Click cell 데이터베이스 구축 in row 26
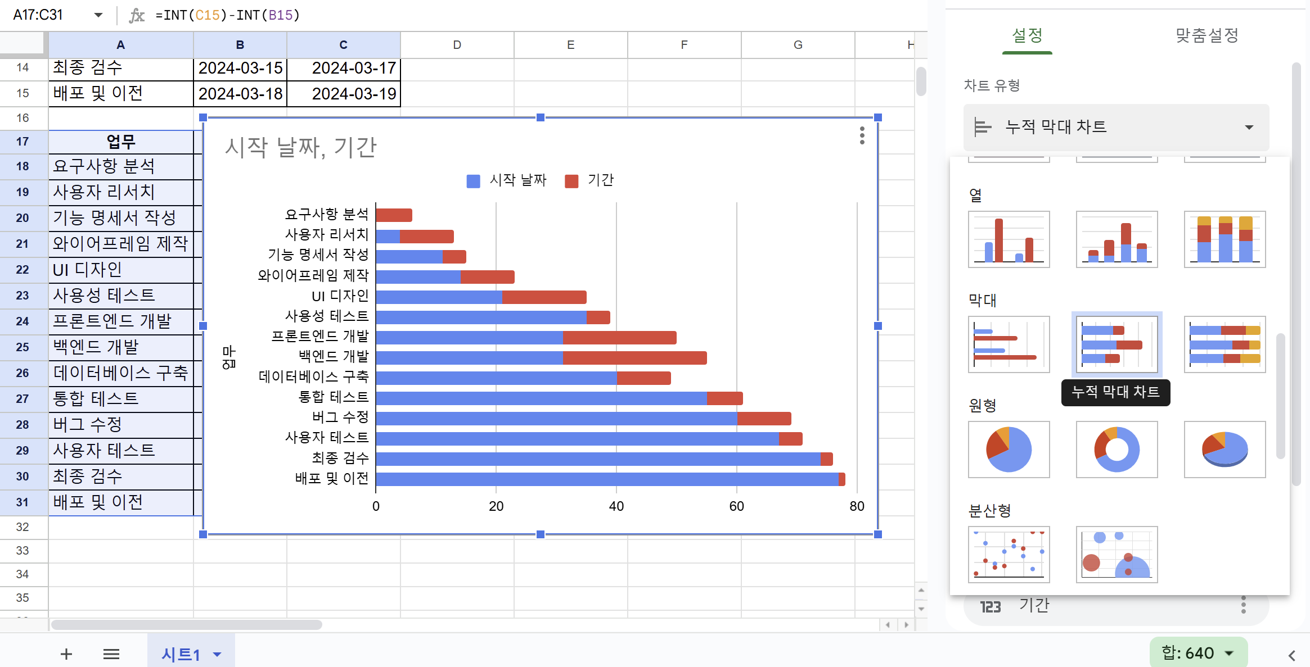The width and height of the screenshot is (1310, 667). pyautogui.click(x=121, y=373)
